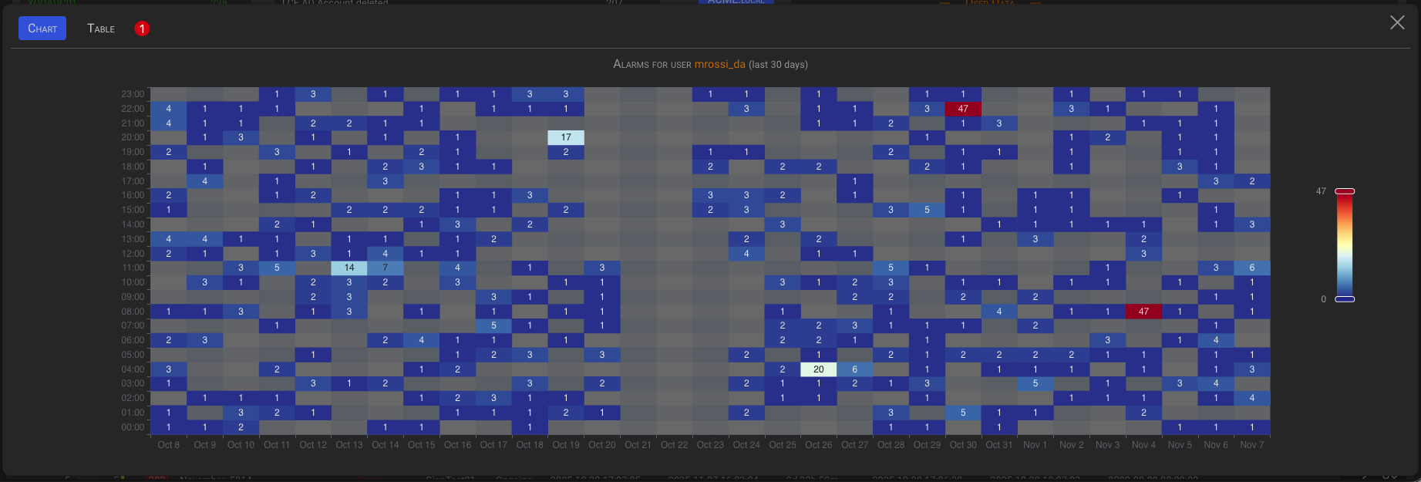1421x482 pixels.
Task: Select the red 47 cell on Nov 4
Action: click(x=1143, y=312)
